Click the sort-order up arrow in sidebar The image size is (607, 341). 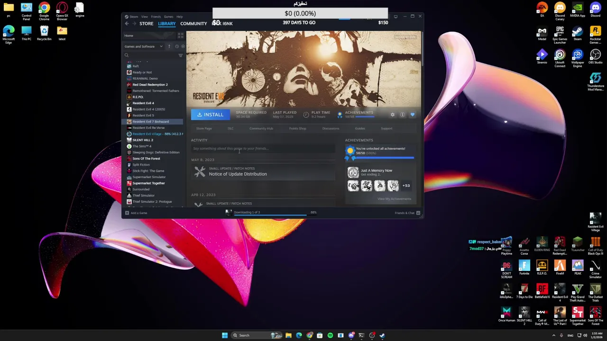(x=169, y=46)
